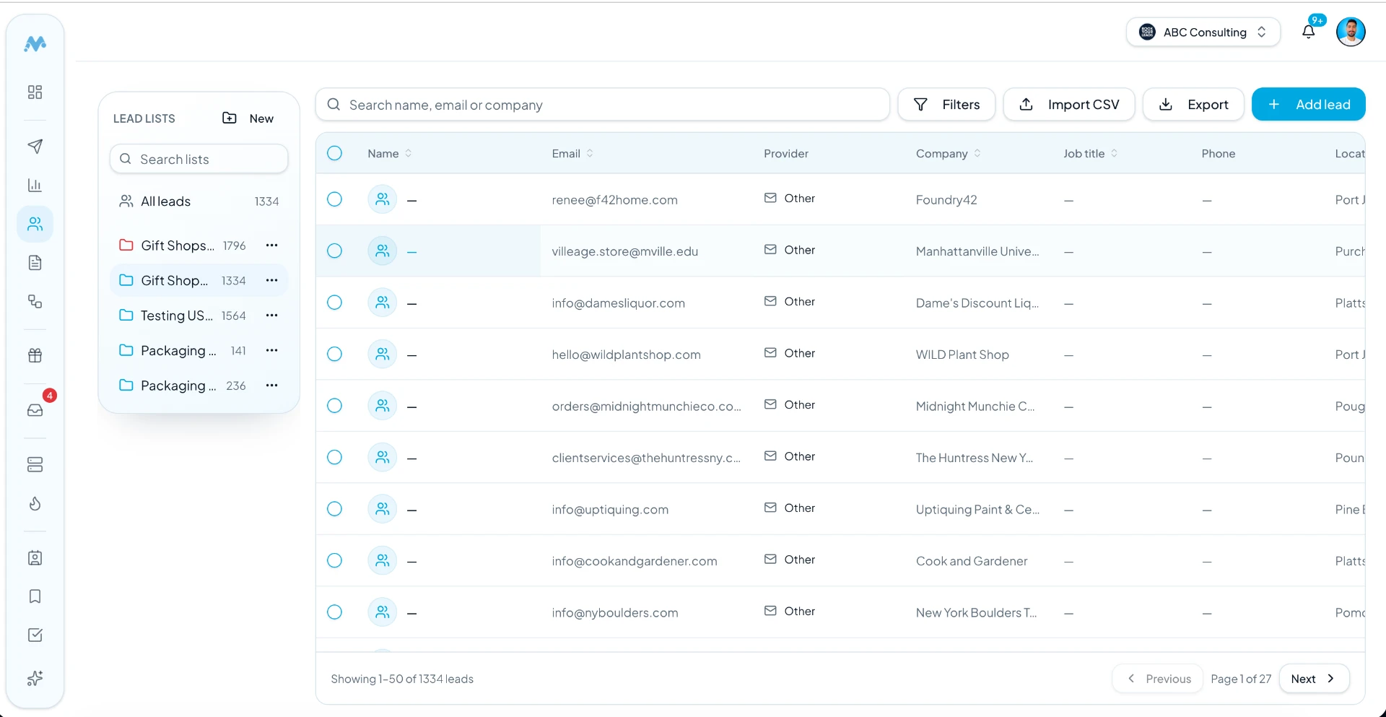This screenshot has width=1386, height=717.
Task: Go to the Next page of leads
Action: [1314, 679]
